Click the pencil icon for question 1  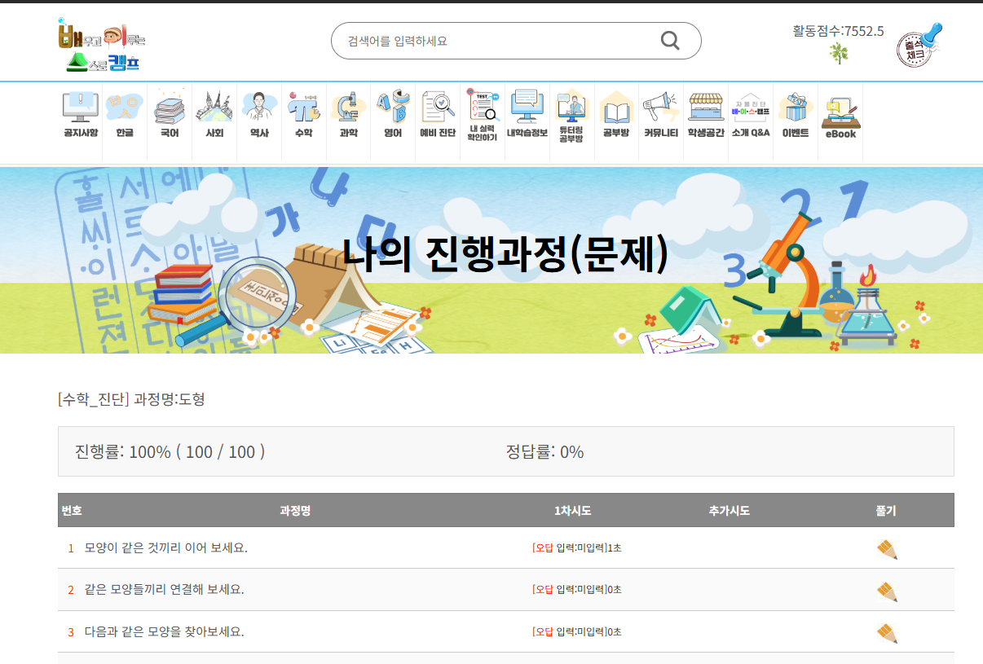[x=887, y=549]
